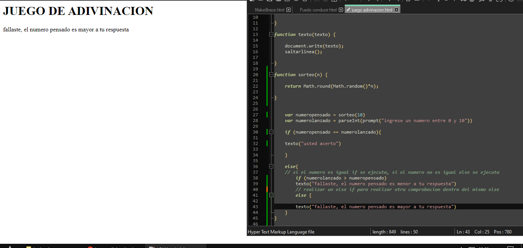Viewport: 523px width, 248px height.
Task: Click the JUEGO DE ADIVINACION page heading
Action: [x=78, y=11]
